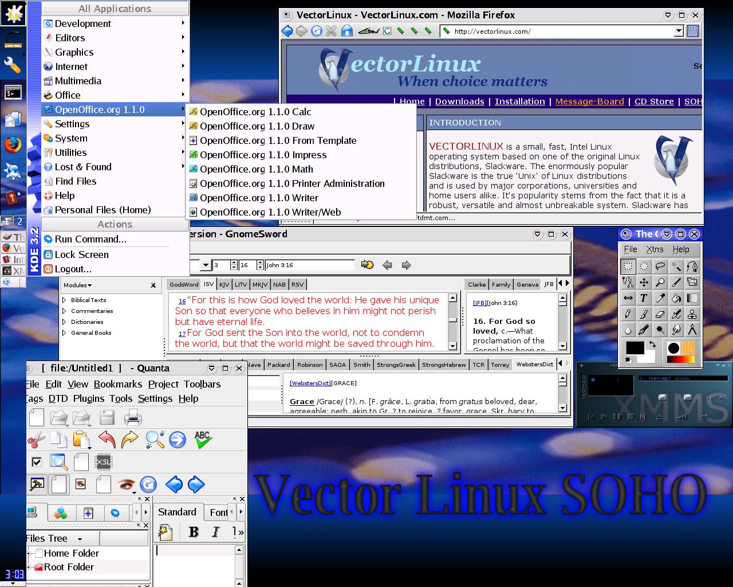Viewport: 733px width, 587px height.
Task: Launch OpenOffice.org 1.1.0 Calc from submenu
Action: (301, 112)
